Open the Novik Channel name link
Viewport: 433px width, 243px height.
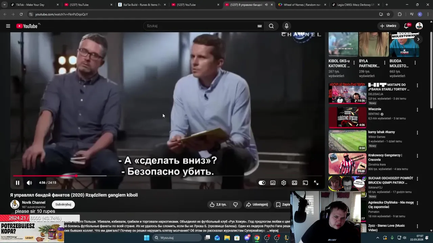[x=33, y=202]
